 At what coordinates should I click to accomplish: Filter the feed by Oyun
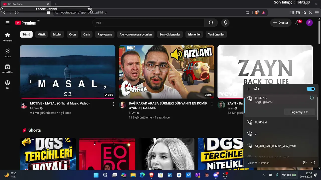[x=72, y=34]
